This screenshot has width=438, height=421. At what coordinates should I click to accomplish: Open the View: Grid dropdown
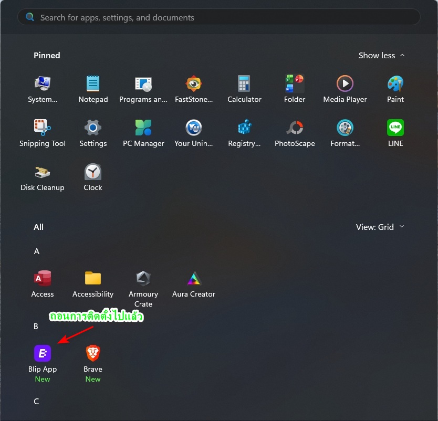[380, 227]
